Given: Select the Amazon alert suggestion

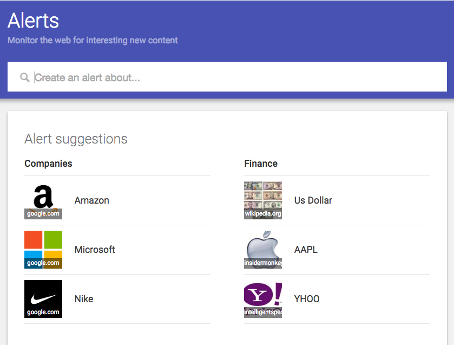Looking at the screenshot, I should point(117,200).
